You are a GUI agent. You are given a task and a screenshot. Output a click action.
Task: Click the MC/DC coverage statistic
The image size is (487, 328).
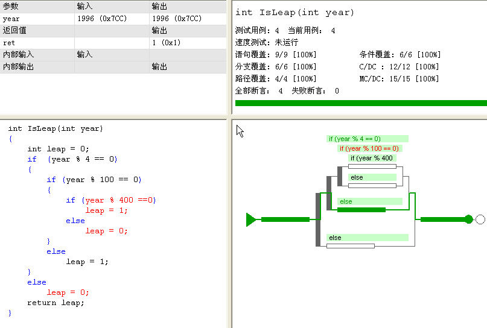(x=399, y=79)
